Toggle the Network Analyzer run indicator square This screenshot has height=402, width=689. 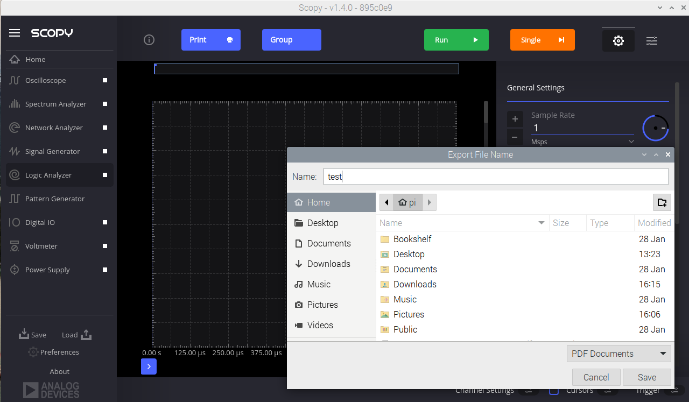coord(105,128)
